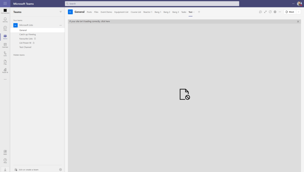304x172 pixels.
Task: Show more apps ellipsis in rail
Action: pos(5,79)
